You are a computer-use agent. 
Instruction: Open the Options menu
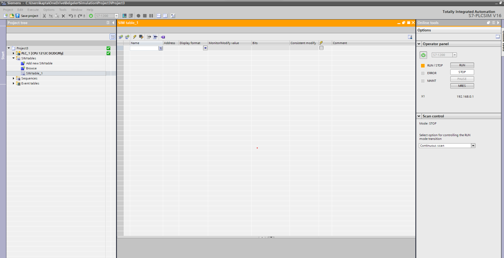pyautogui.click(x=49, y=10)
